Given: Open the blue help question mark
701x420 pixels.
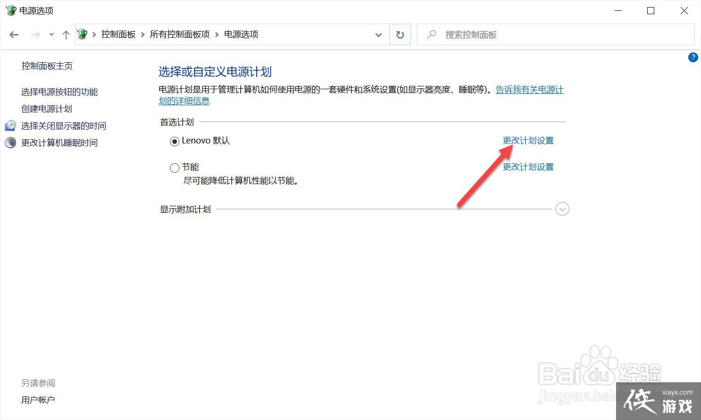Looking at the screenshot, I should 693,58.
